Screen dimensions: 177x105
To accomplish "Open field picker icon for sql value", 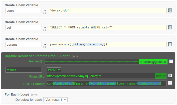I will [170, 27].
